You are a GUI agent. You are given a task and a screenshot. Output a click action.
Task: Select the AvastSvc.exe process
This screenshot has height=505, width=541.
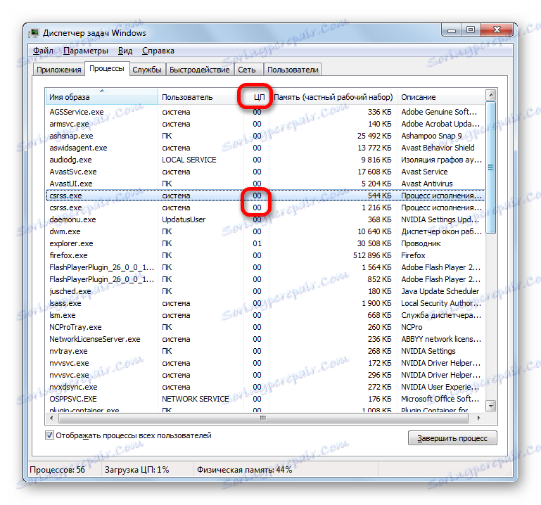265,172
